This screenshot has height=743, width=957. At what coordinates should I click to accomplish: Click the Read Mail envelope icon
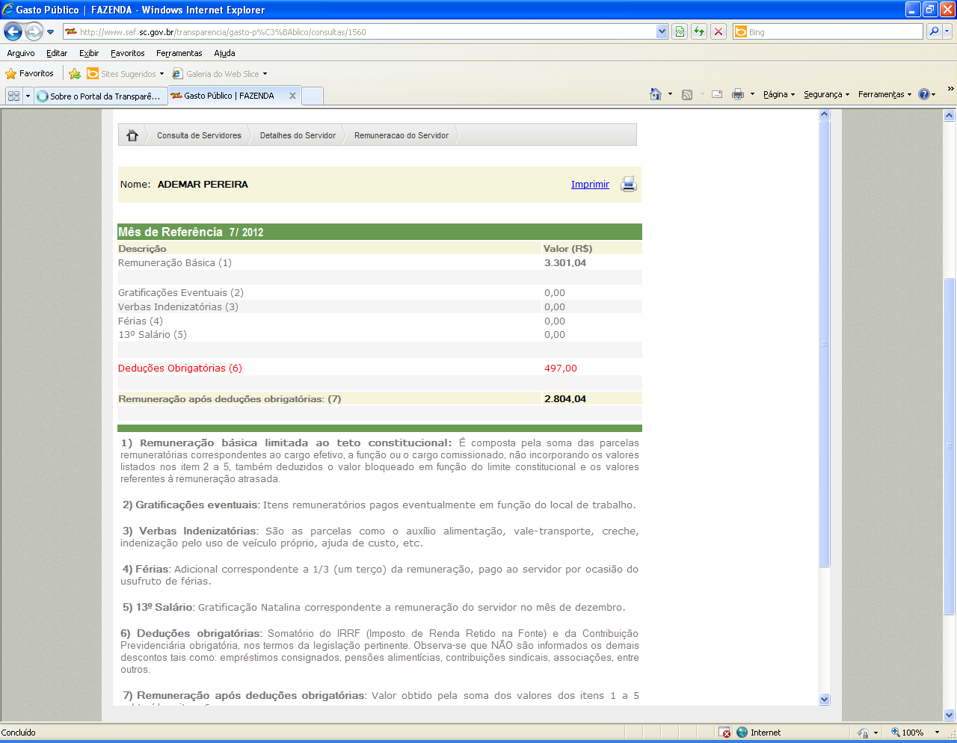(717, 94)
